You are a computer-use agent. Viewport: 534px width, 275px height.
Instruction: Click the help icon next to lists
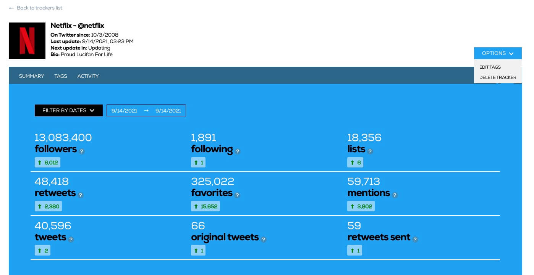[x=370, y=151]
